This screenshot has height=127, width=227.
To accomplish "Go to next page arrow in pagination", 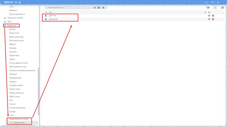I will click(x=103, y=8).
